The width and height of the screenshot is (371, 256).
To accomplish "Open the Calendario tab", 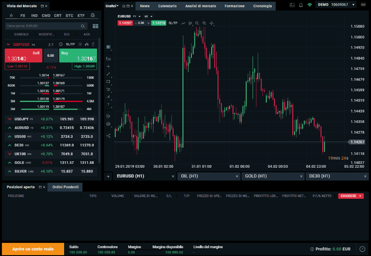I will point(167,6).
